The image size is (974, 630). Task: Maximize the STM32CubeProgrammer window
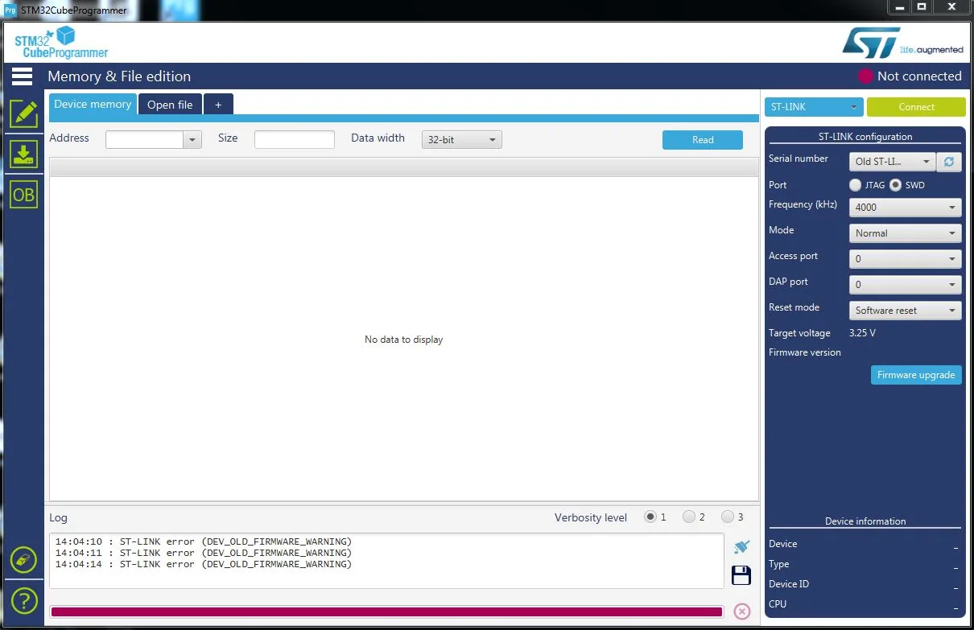click(x=922, y=6)
